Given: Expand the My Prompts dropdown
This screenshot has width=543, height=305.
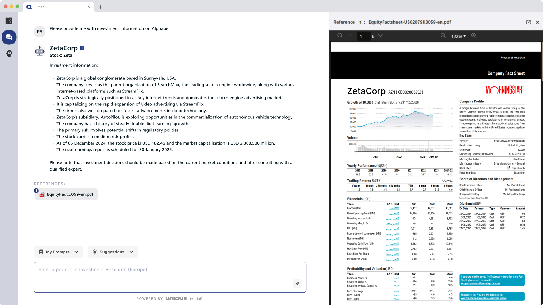Looking at the screenshot, I should pos(58,252).
